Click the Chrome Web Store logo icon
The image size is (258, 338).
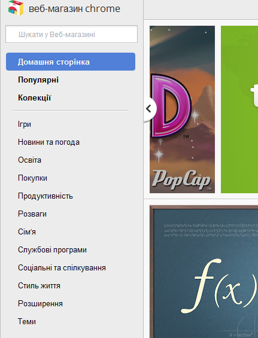[x=16, y=8]
